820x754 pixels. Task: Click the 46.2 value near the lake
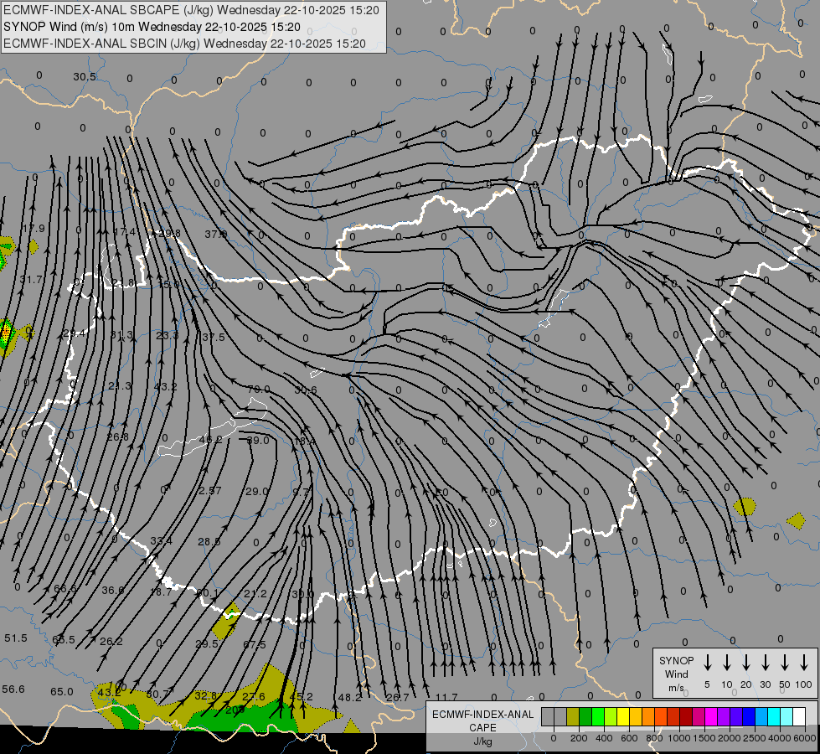click(211, 440)
